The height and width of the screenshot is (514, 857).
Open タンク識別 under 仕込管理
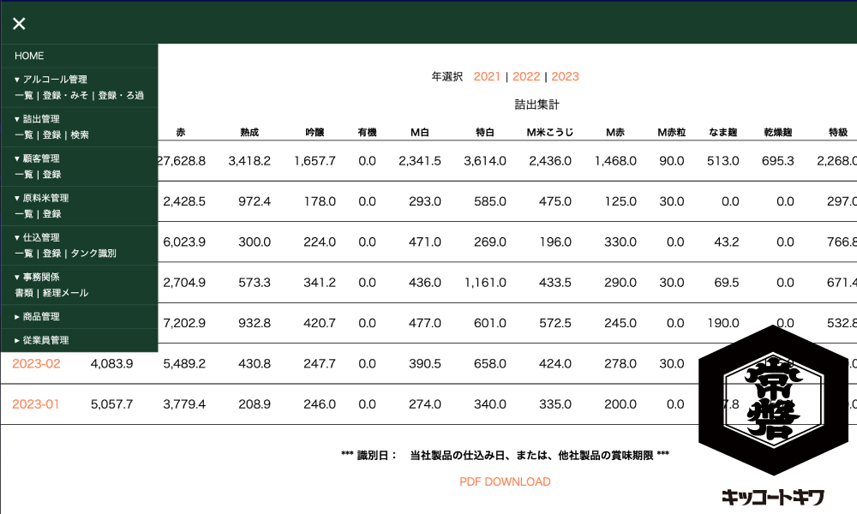pyautogui.click(x=93, y=254)
